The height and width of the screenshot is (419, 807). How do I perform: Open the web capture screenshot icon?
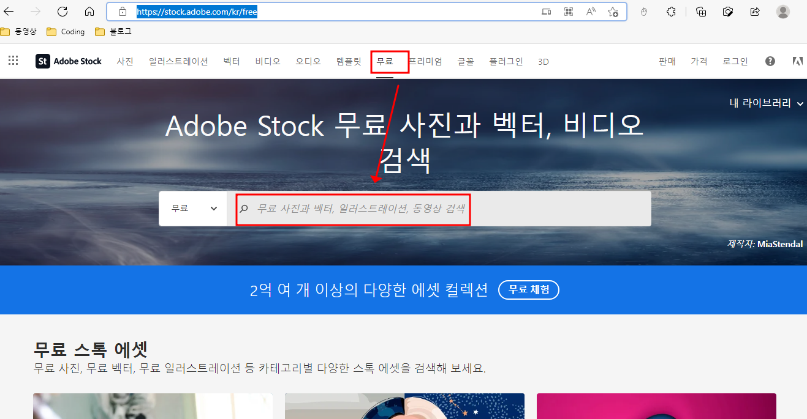(x=728, y=12)
